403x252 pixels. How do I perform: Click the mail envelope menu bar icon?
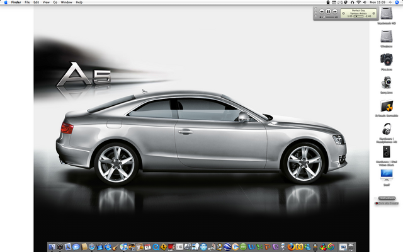[x=340, y=2]
